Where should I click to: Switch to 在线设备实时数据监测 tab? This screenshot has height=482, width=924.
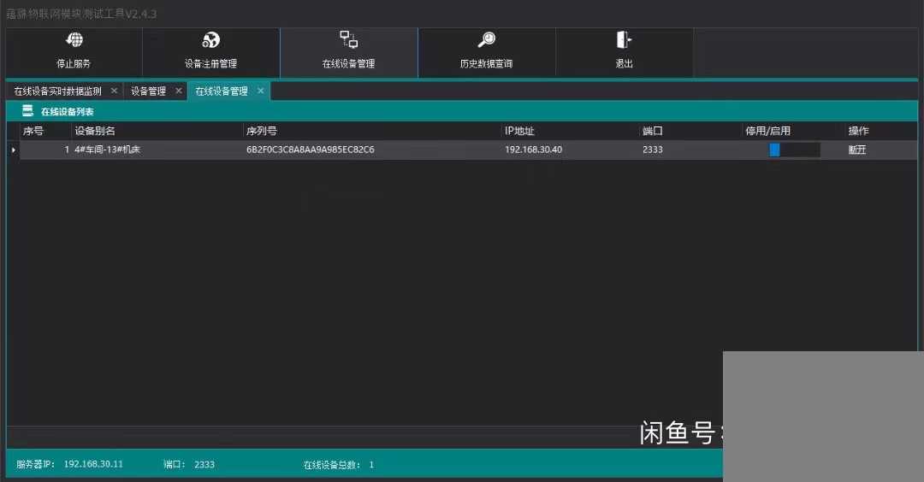[58, 91]
